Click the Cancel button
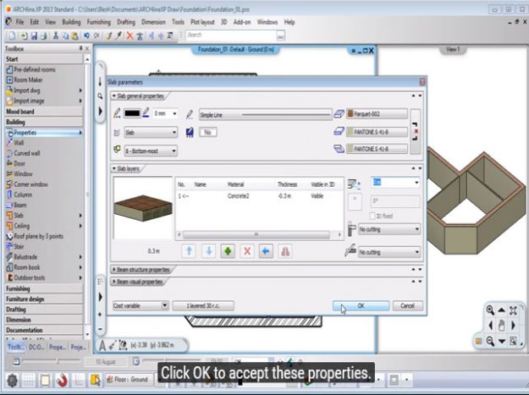The height and width of the screenshot is (395, 529). click(x=406, y=305)
